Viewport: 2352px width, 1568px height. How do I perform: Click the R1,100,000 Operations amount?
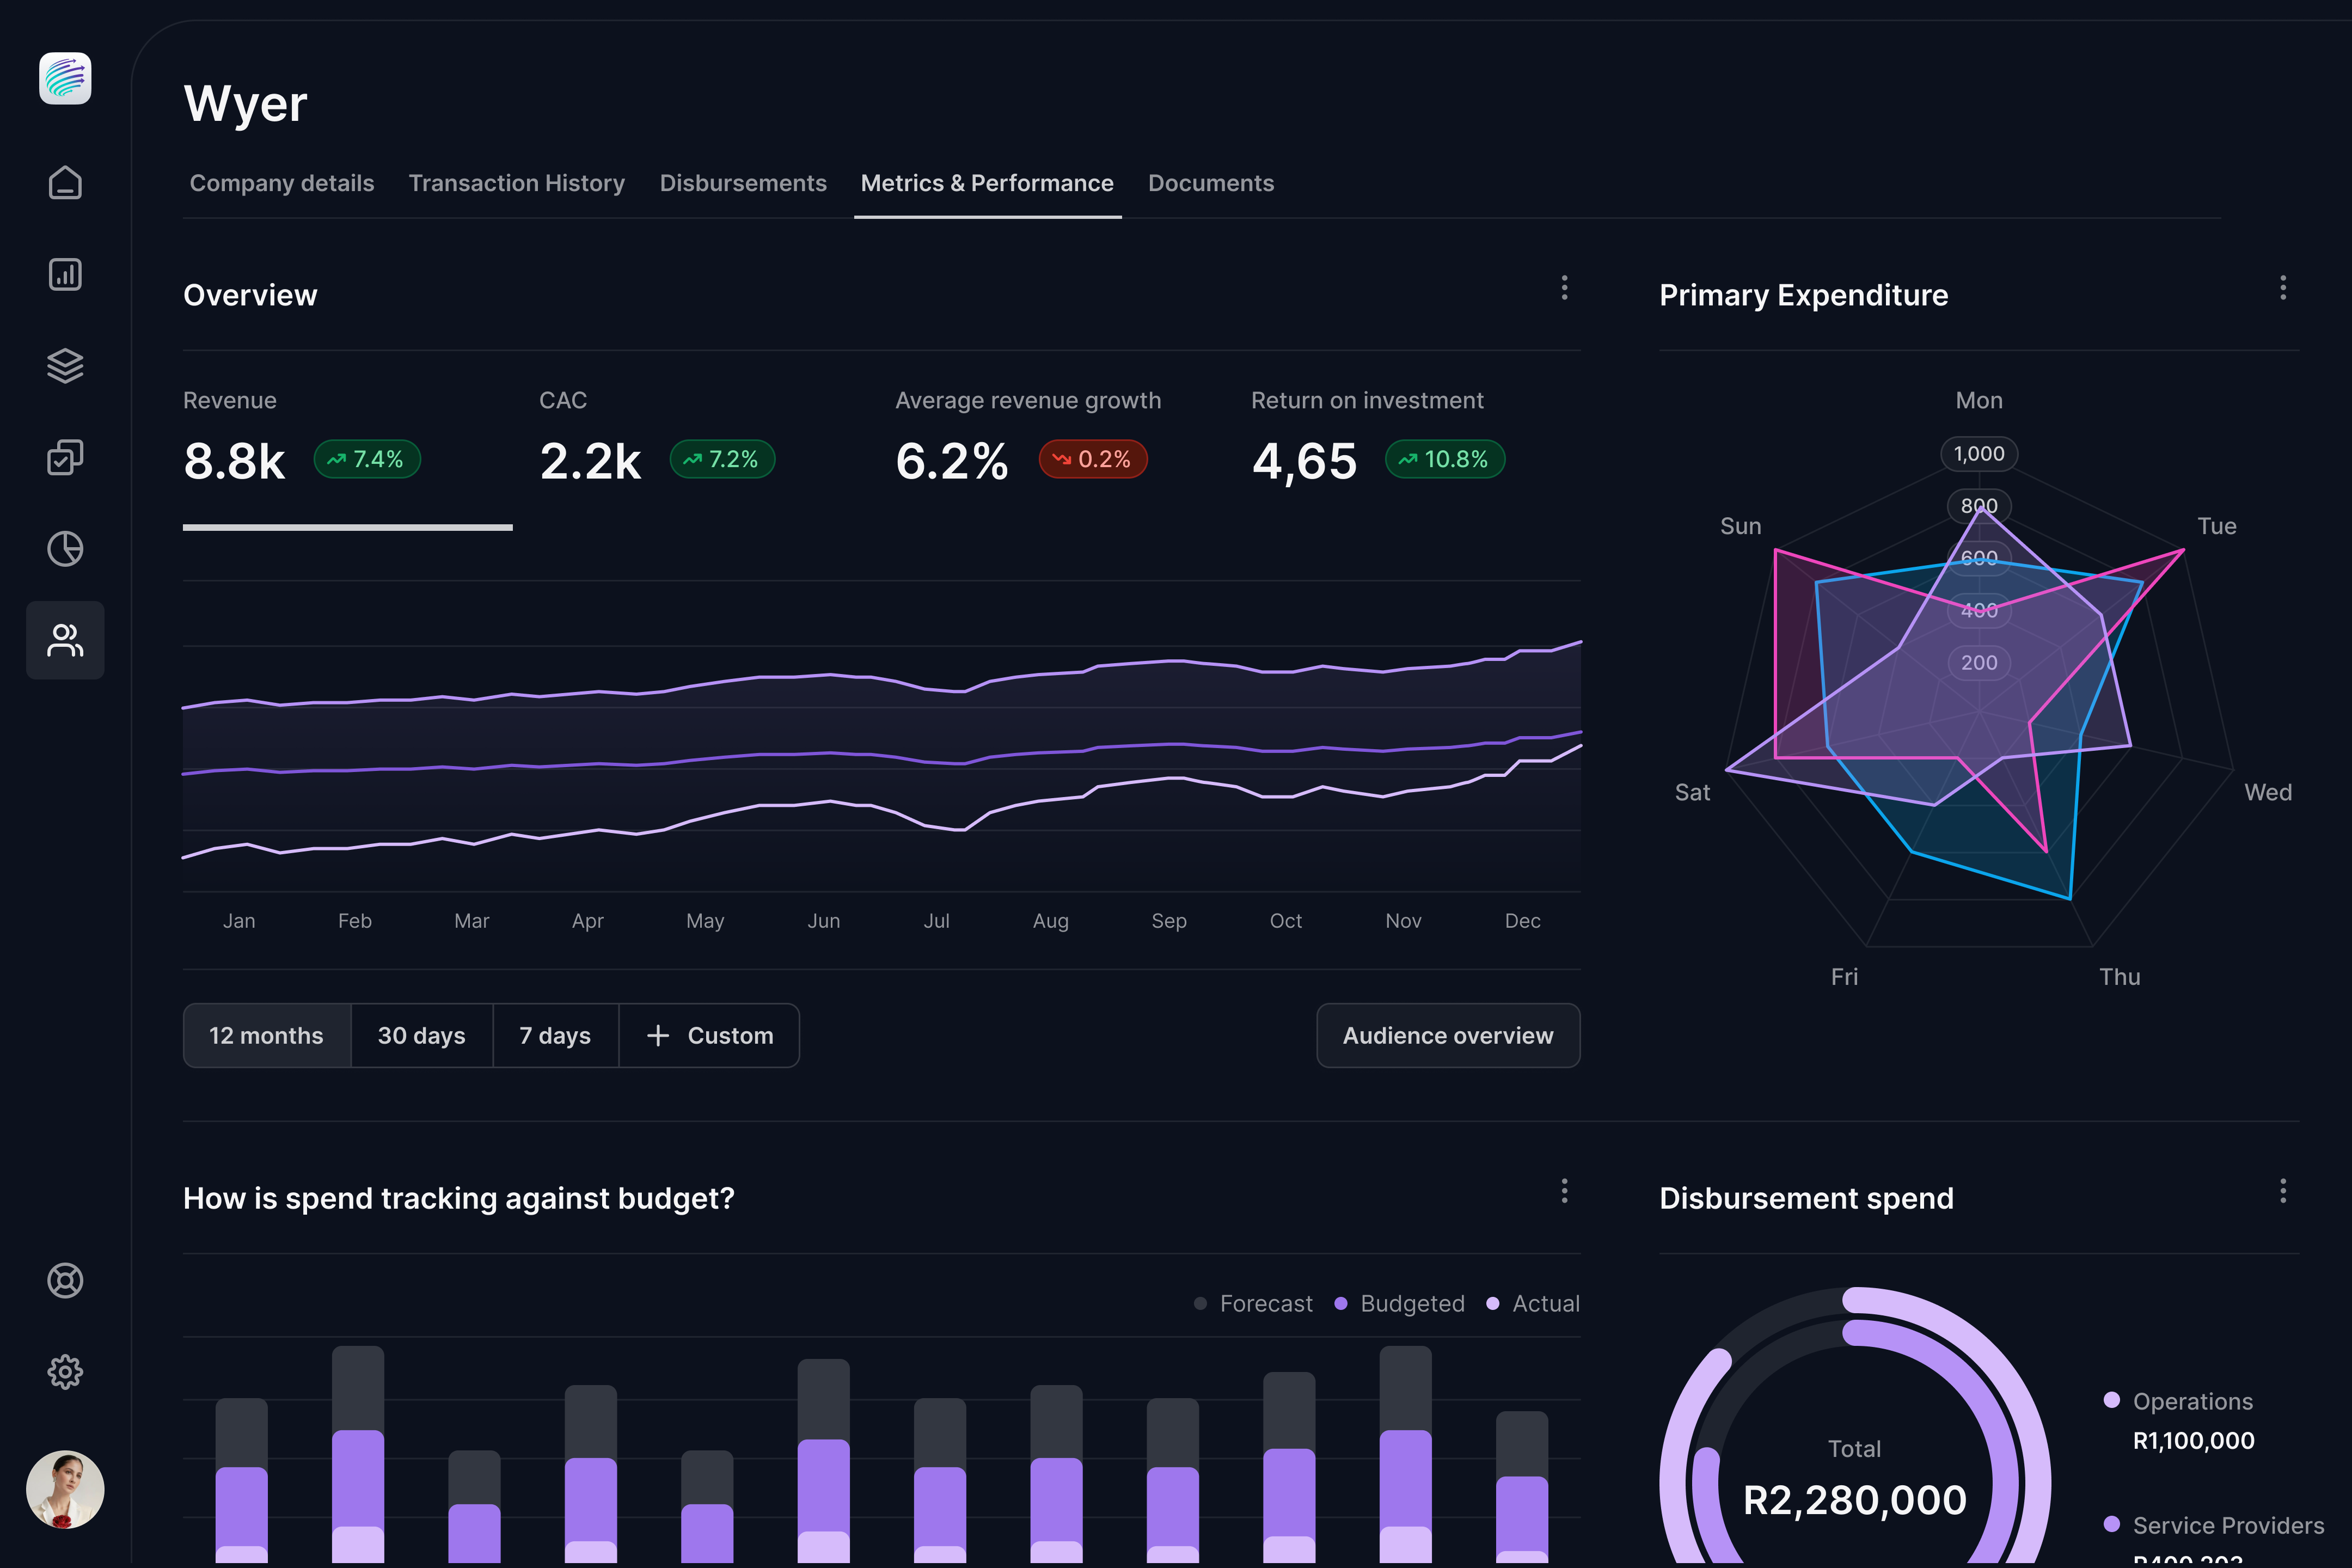(x=2194, y=1441)
